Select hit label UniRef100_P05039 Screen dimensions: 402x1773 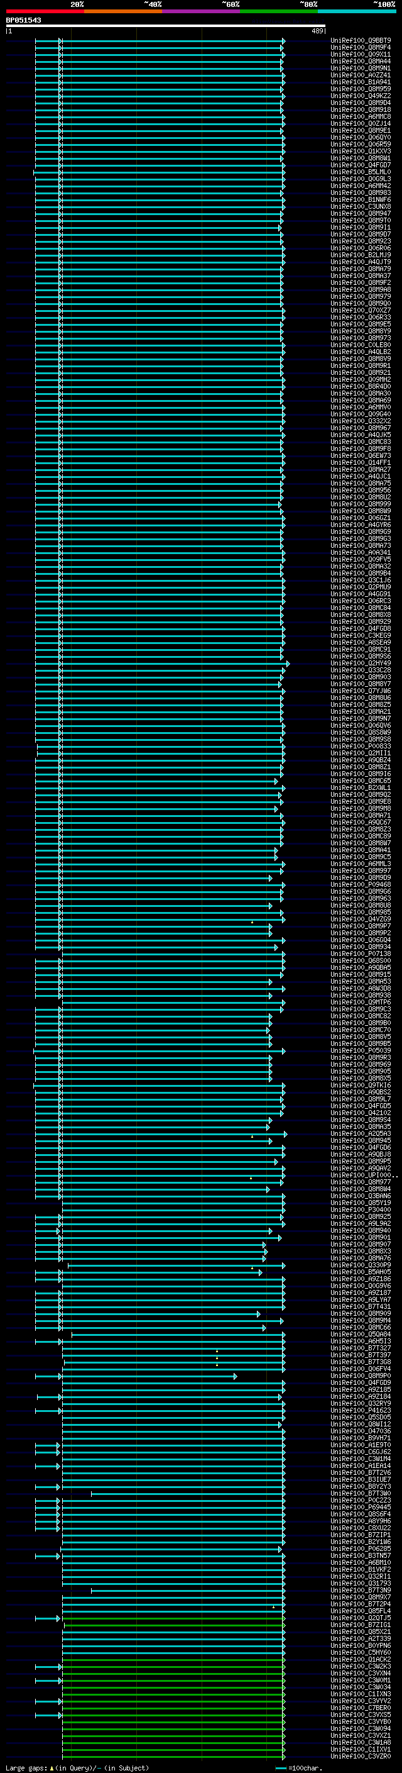tap(361, 1051)
